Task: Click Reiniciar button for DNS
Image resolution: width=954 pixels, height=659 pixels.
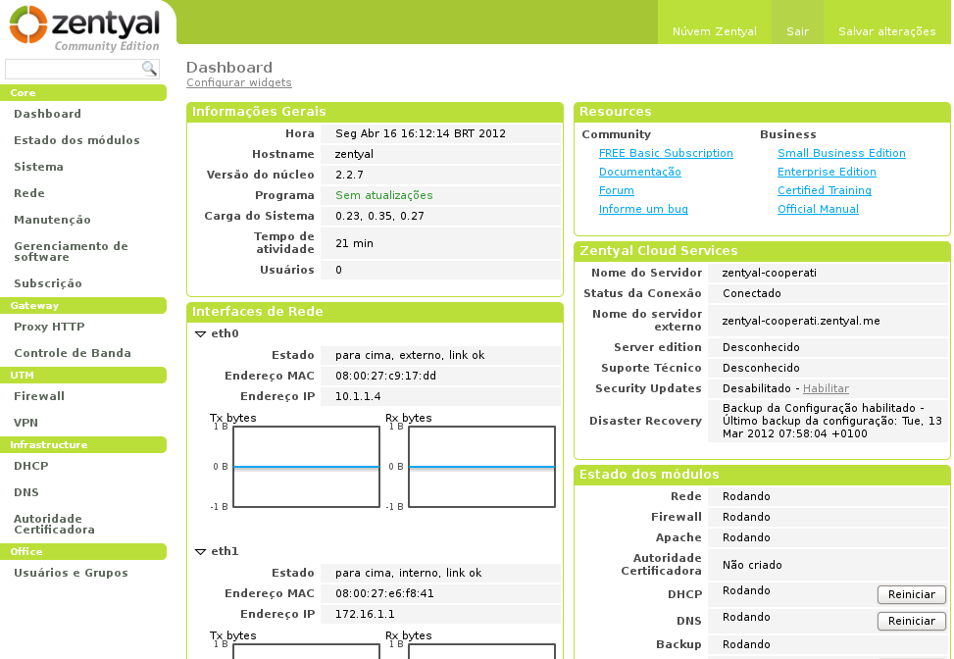Action: (x=912, y=621)
